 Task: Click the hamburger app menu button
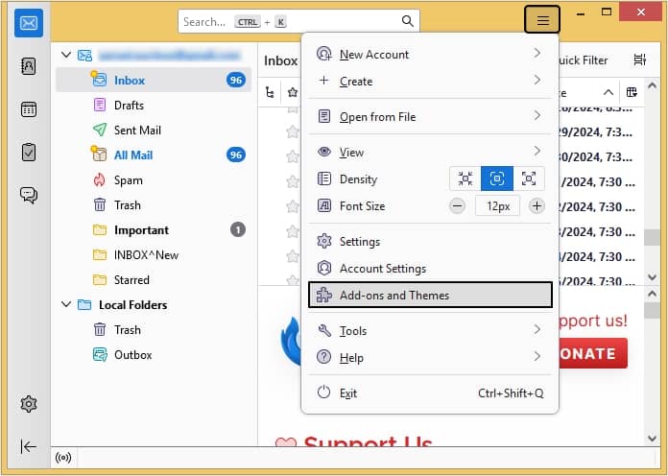(x=542, y=20)
